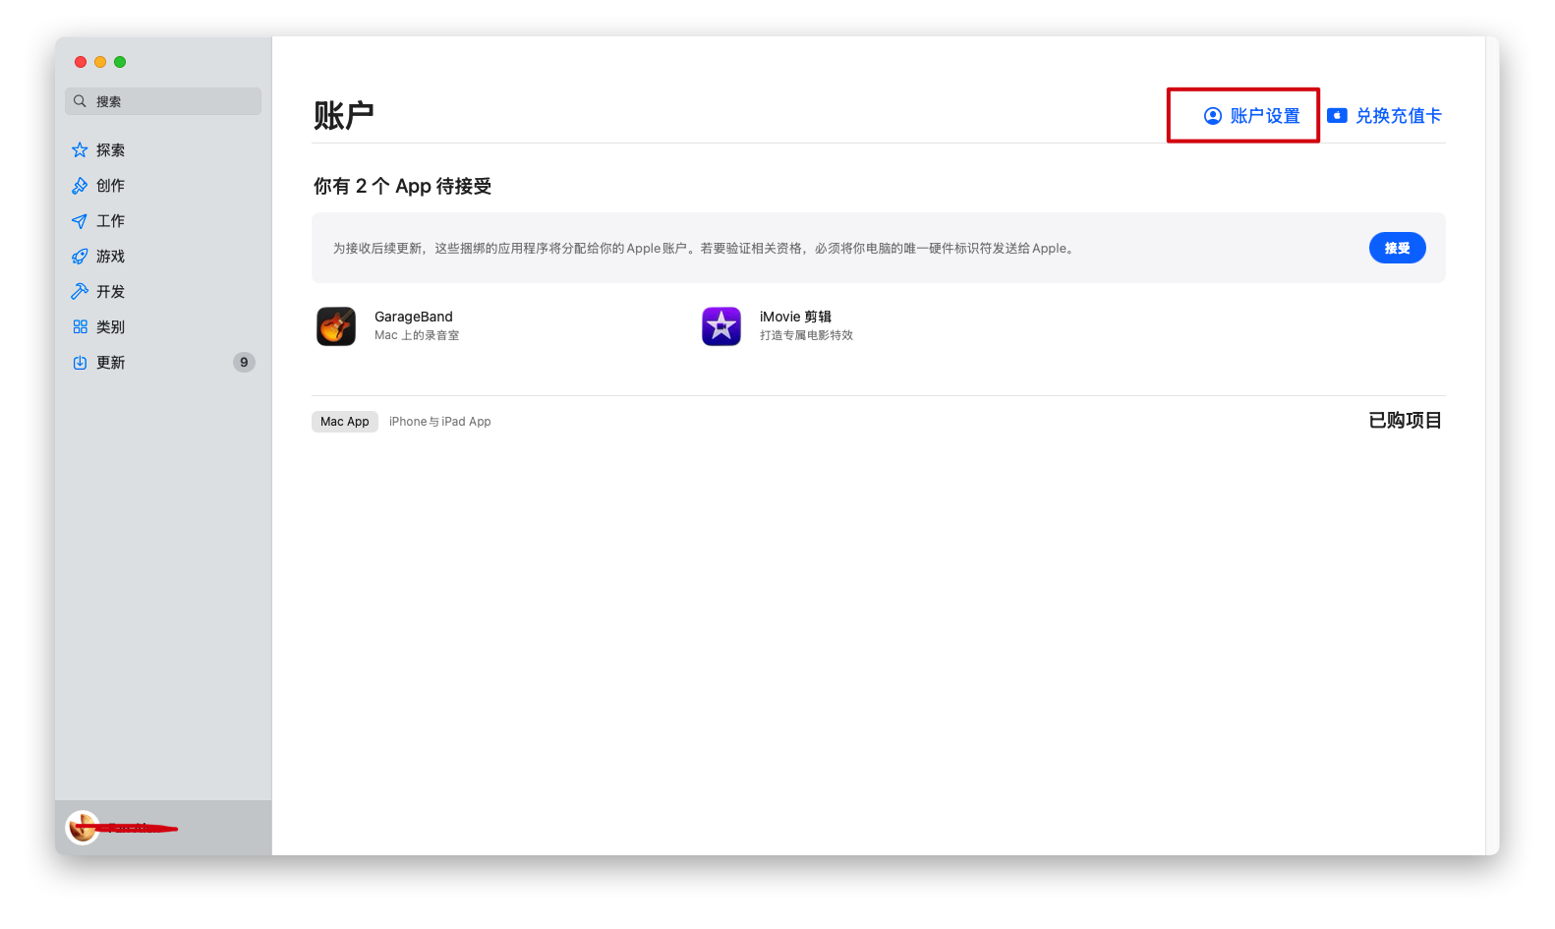Click the star icon beside 探索
Screen dimensions: 1555x929
(80, 150)
